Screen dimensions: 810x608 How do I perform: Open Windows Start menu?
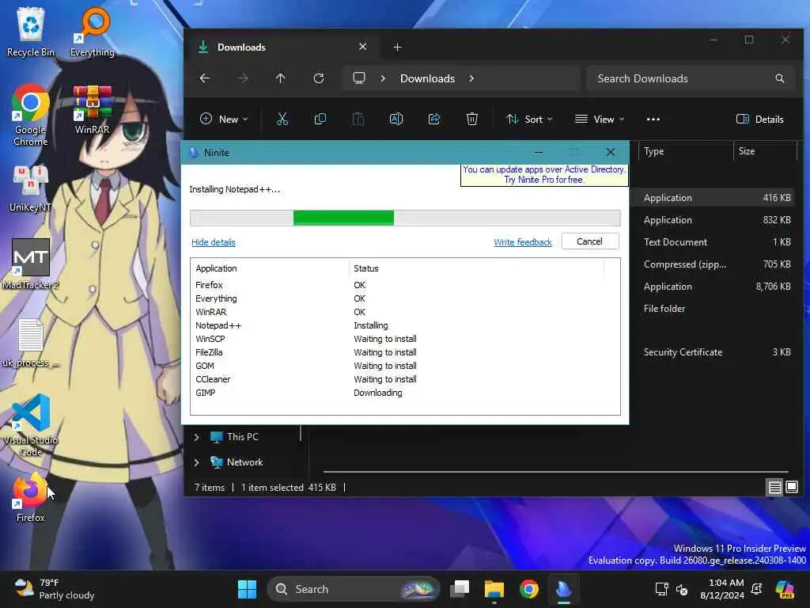(x=247, y=589)
